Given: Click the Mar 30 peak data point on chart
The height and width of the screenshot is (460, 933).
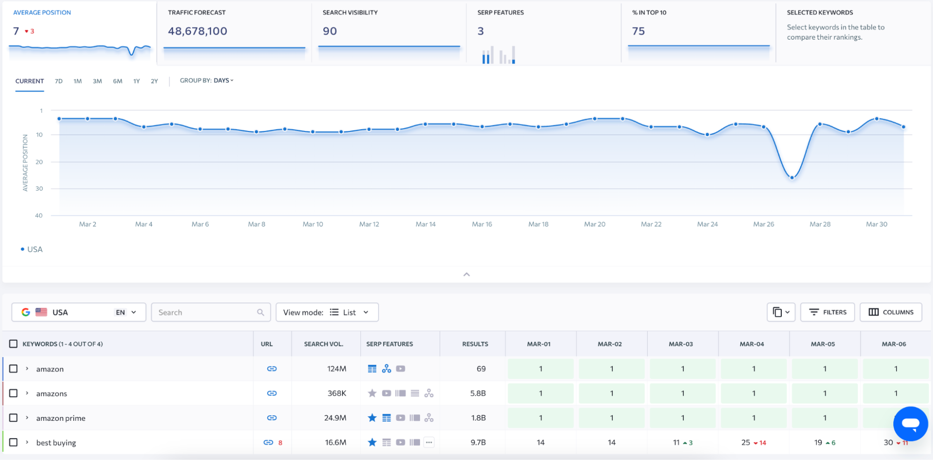Looking at the screenshot, I should coord(877,119).
